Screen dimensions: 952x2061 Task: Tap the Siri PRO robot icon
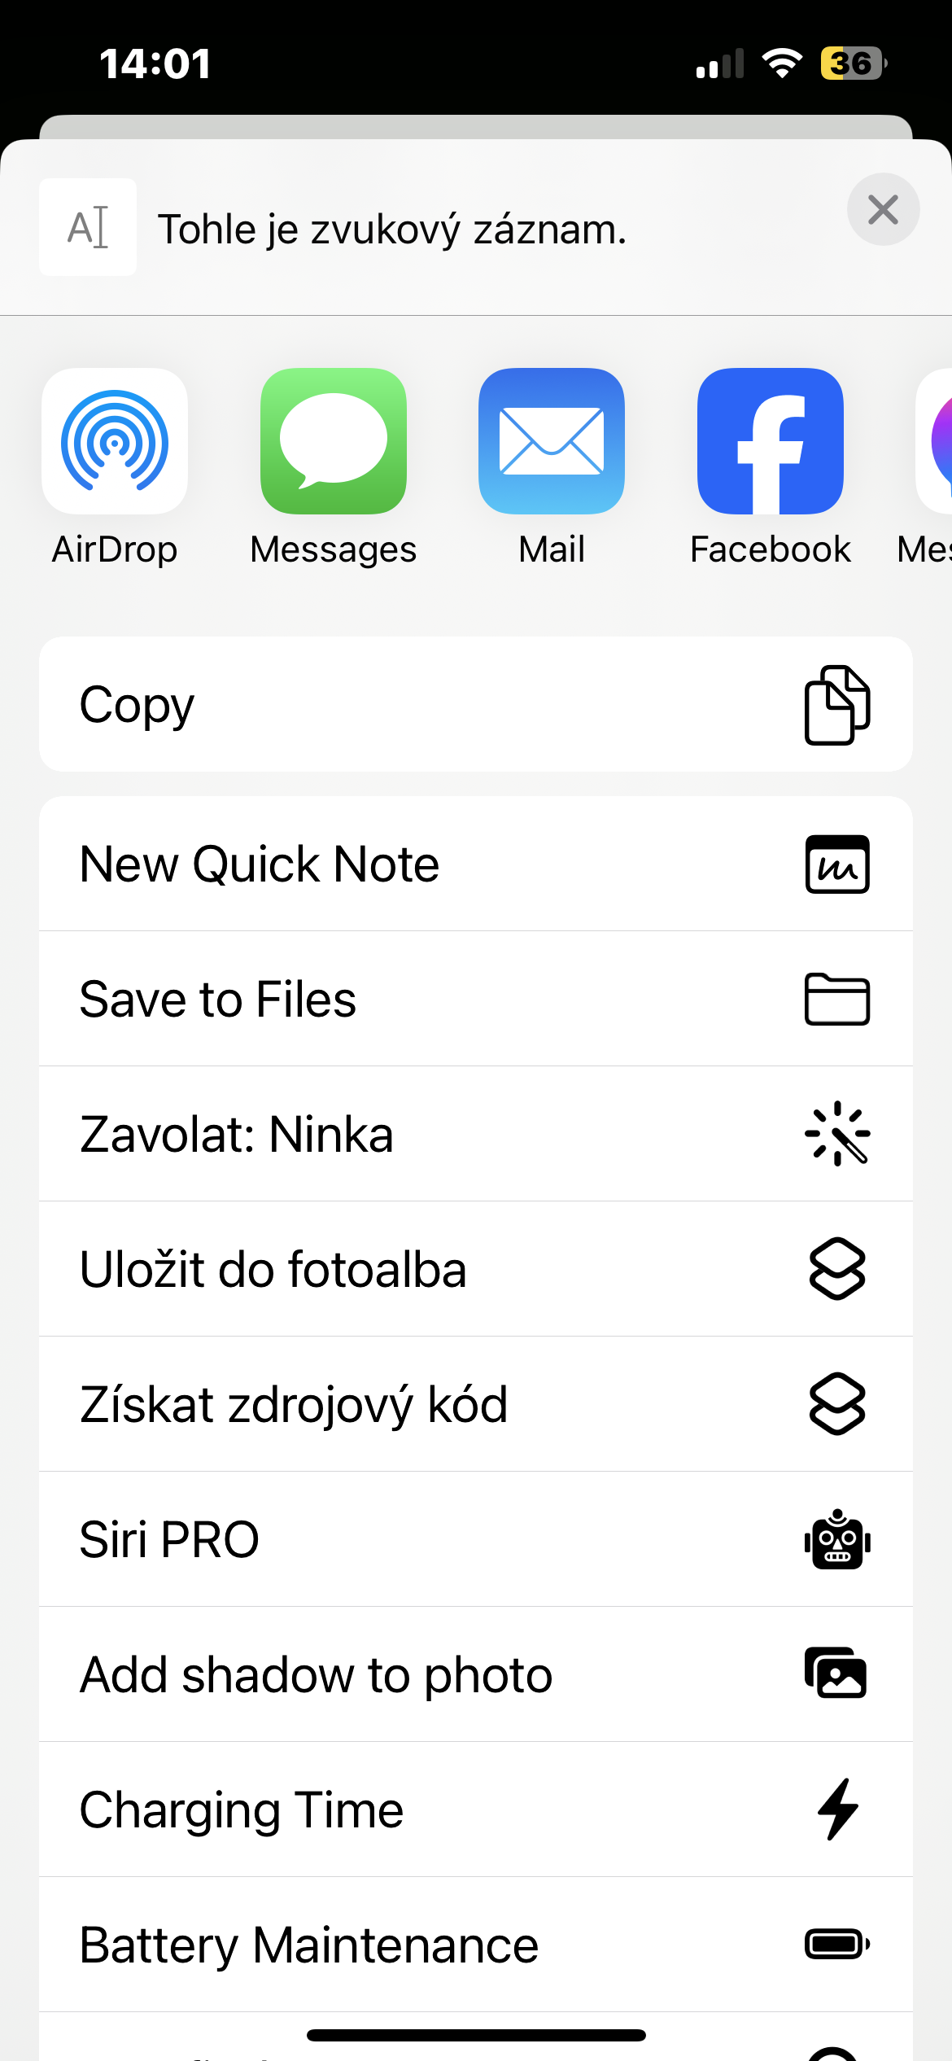pyautogui.click(x=837, y=1540)
